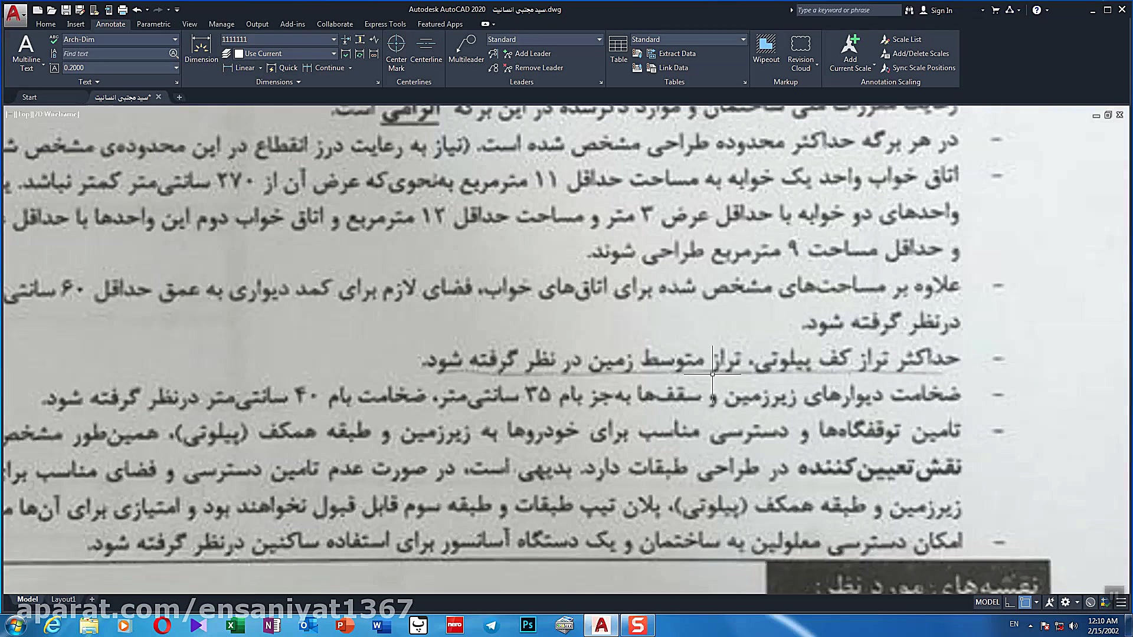Viewport: 1133px width, 637px height.
Task: Switch to the Parametric ribbon tab
Action: click(153, 24)
